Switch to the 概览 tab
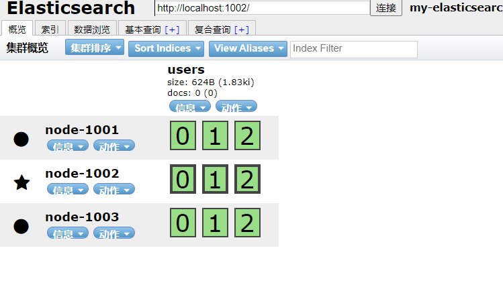The width and height of the screenshot is (503, 293). point(17,29)
